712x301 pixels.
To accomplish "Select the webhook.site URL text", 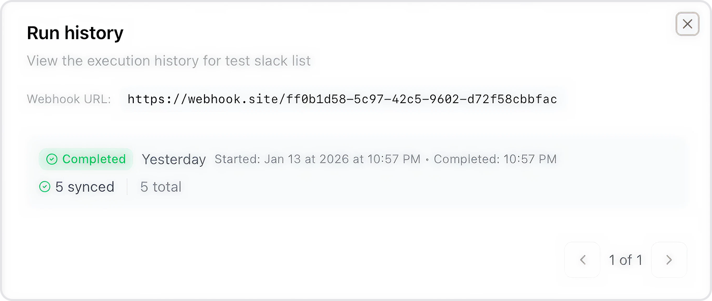I will tap(342, 99).
